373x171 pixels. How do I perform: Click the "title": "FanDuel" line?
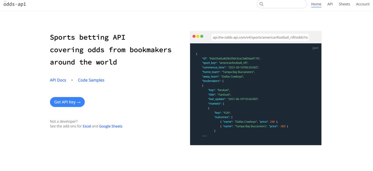220,94
